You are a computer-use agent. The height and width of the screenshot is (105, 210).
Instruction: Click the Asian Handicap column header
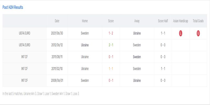tap(181, 21)
